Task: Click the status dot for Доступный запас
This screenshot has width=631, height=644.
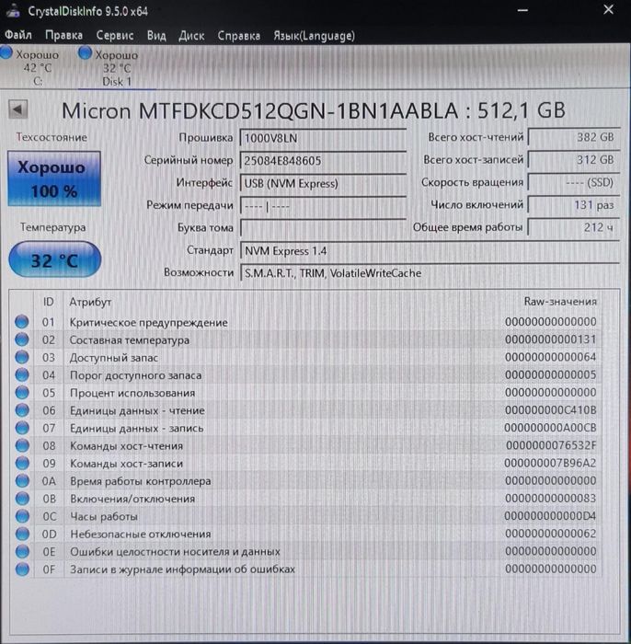Action: [x=22, y=357]
